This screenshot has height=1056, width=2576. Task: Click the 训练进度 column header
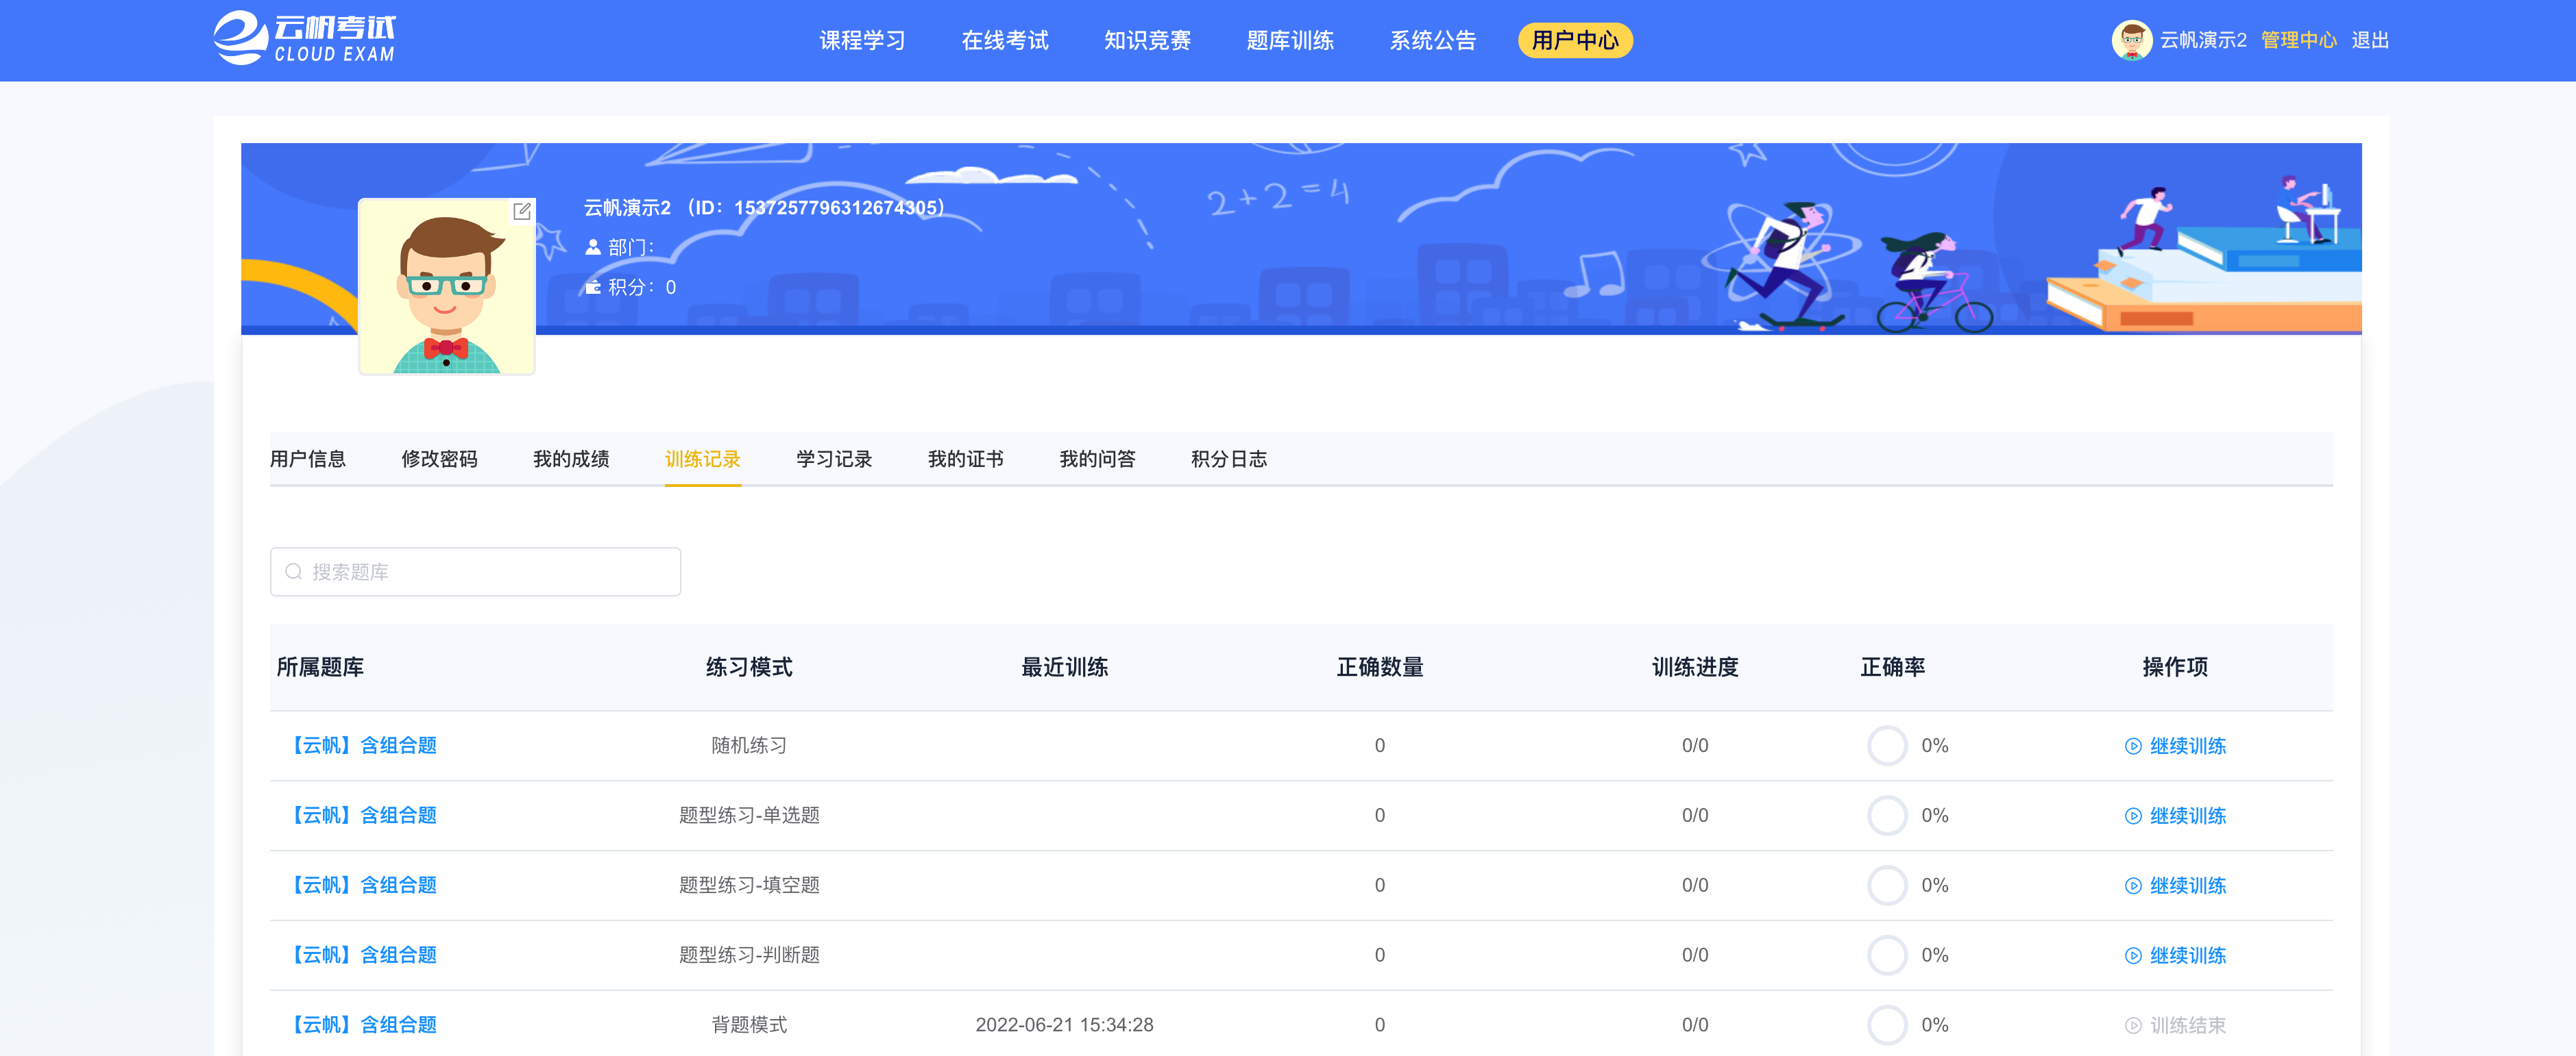(x=1695, y=668)
